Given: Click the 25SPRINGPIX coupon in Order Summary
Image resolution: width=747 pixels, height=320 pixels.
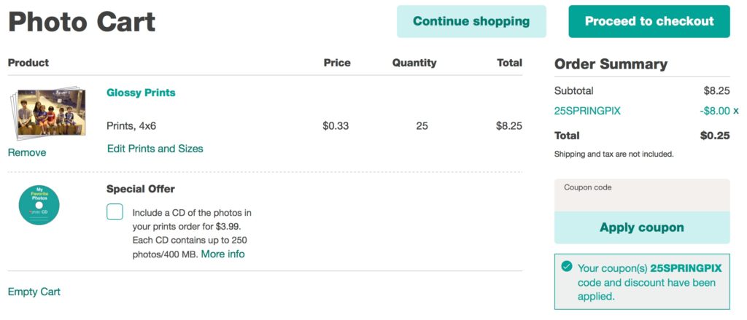Looking at the screenshot, I should click(587, 111).
